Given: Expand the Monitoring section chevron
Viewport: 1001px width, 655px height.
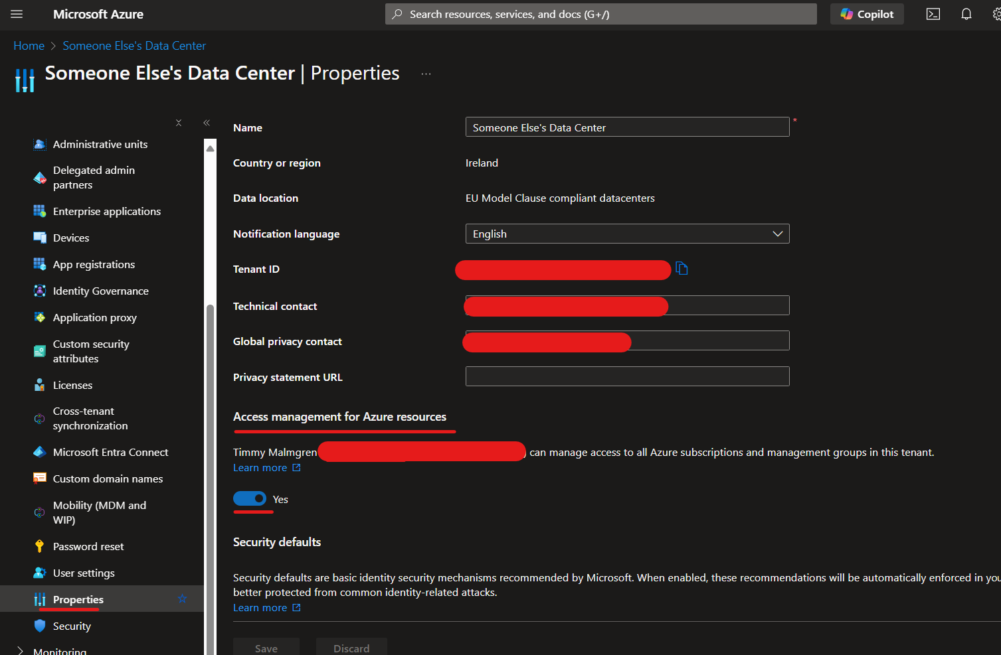Looking at the screenshot, I should click(21, 651).
